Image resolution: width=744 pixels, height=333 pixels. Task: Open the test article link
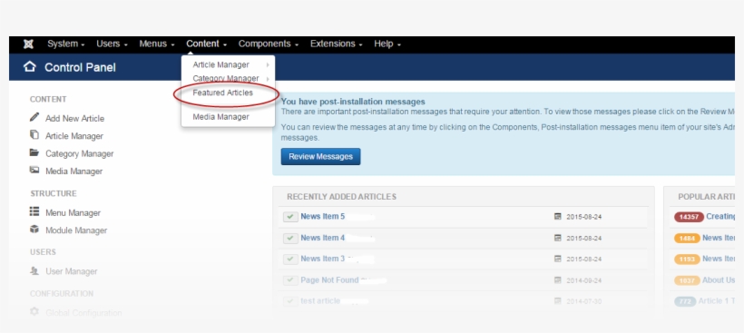(x=320, y=301)
